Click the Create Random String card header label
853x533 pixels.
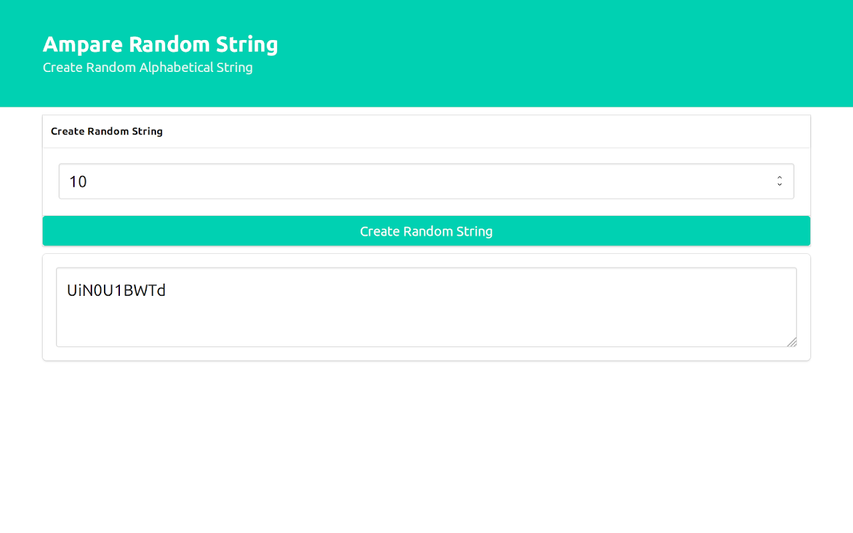pyautogui.click(x=107, y=131)
